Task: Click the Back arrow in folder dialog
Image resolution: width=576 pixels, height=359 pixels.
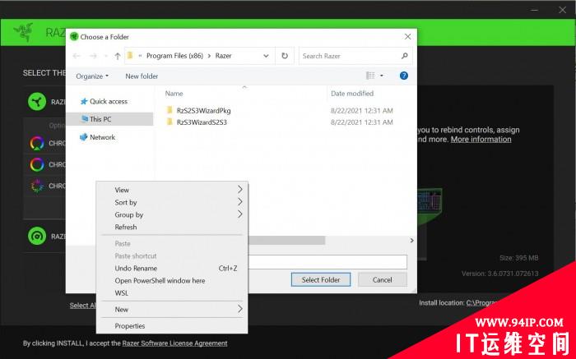Action: point(77,56)
